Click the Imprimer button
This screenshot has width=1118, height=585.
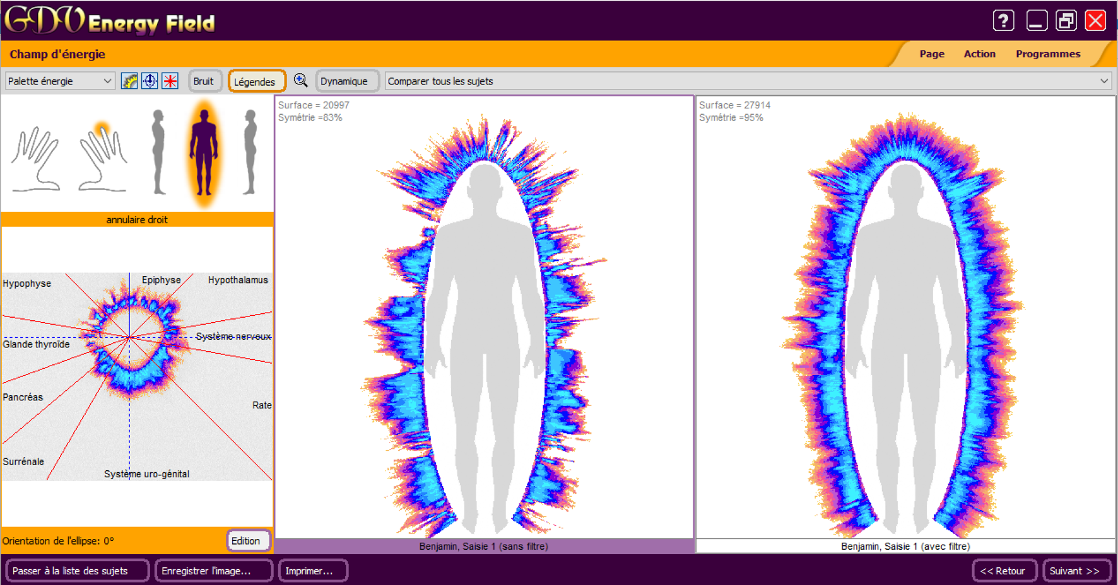pyautogui.click(x=313, y=571)
